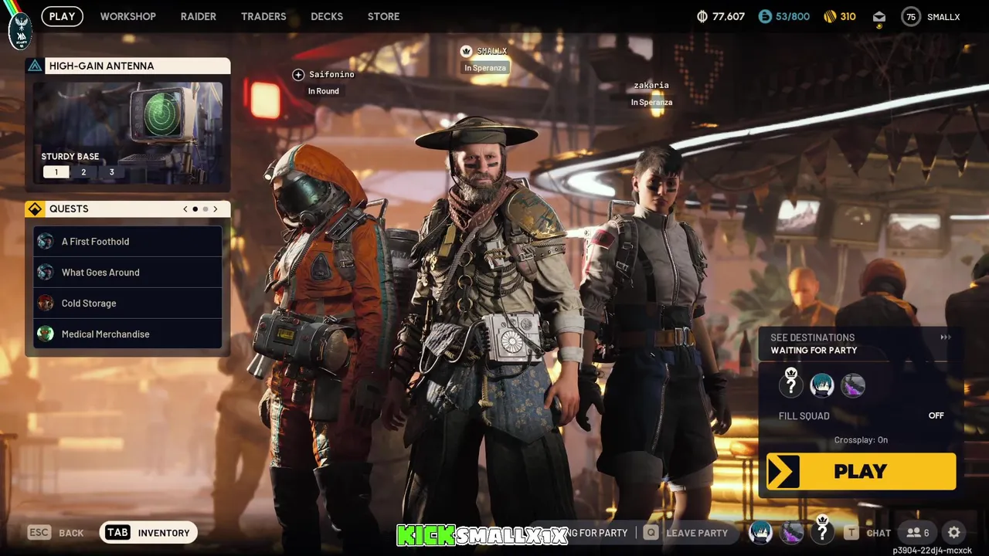The height and width of the screenshot is (556, 989).
Task: Go to the next quests page
Action: click(x=216, y=209)
